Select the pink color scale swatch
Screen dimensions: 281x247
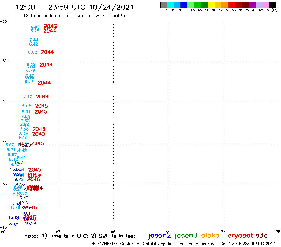click(266, 5)
